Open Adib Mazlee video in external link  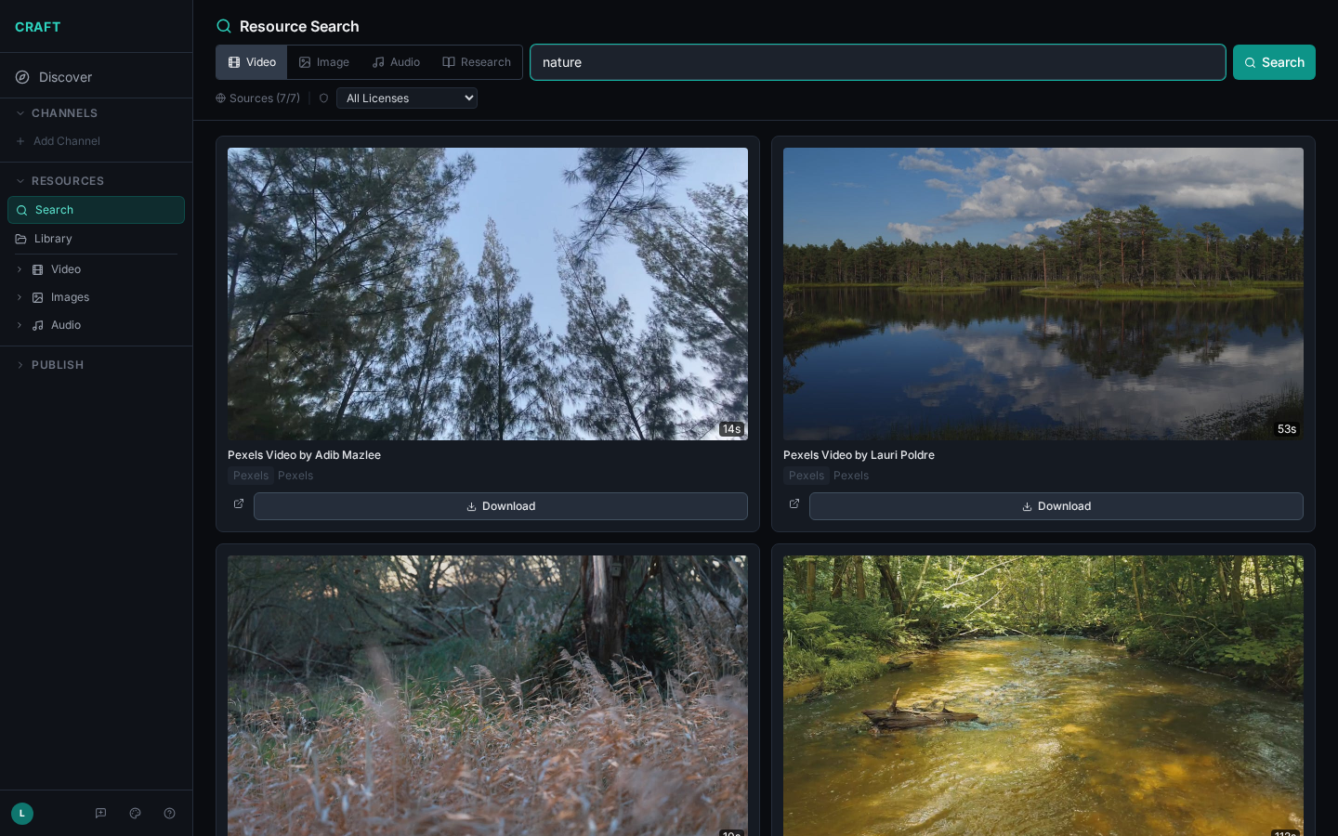tap(239, 504)
